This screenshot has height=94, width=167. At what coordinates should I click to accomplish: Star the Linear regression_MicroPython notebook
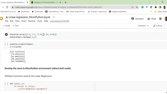[x=54, y=17]
